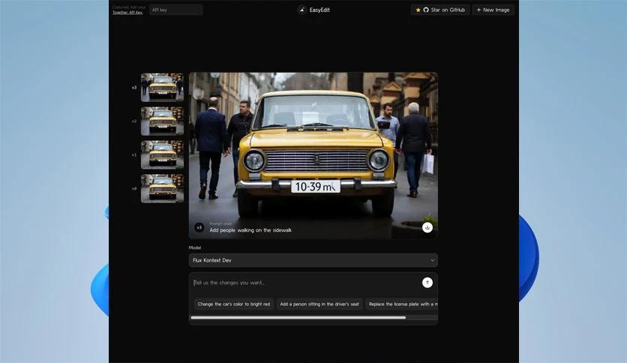The height and width of the screenshot is (363, 627).
Task: Click the prompt box 'Tell us the changes you want'
Action: [x=306, y=283]
